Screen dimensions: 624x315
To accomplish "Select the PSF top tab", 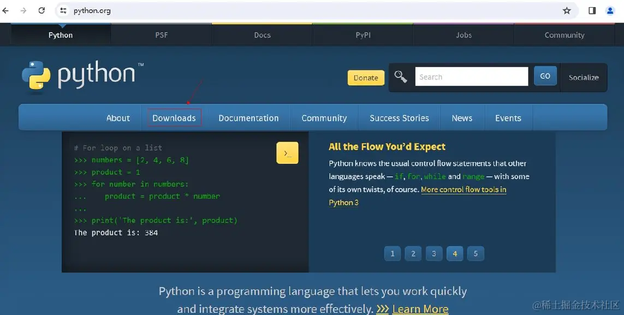I will pos(161,35).
